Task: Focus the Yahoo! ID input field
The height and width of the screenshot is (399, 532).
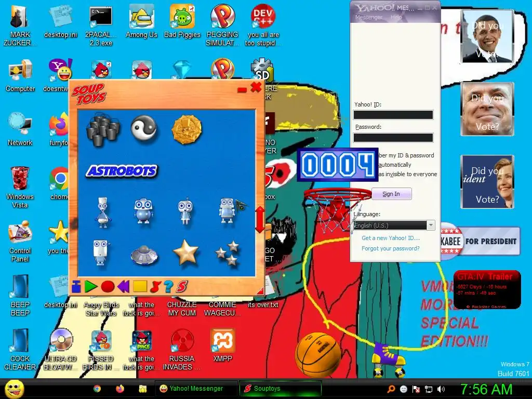Action: tap(393, 115)
